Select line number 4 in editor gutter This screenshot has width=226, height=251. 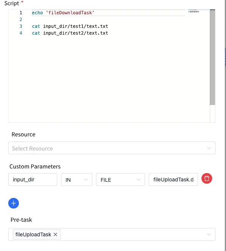point(21,33)
